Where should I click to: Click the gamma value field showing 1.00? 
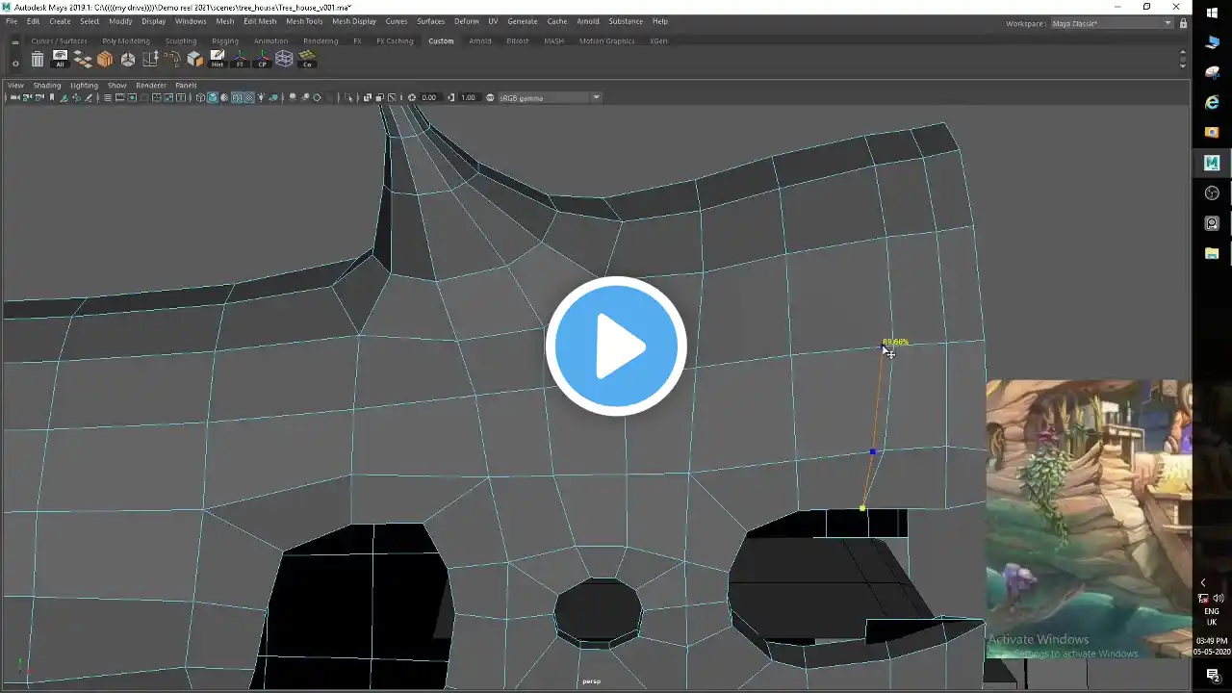(469, 97)
